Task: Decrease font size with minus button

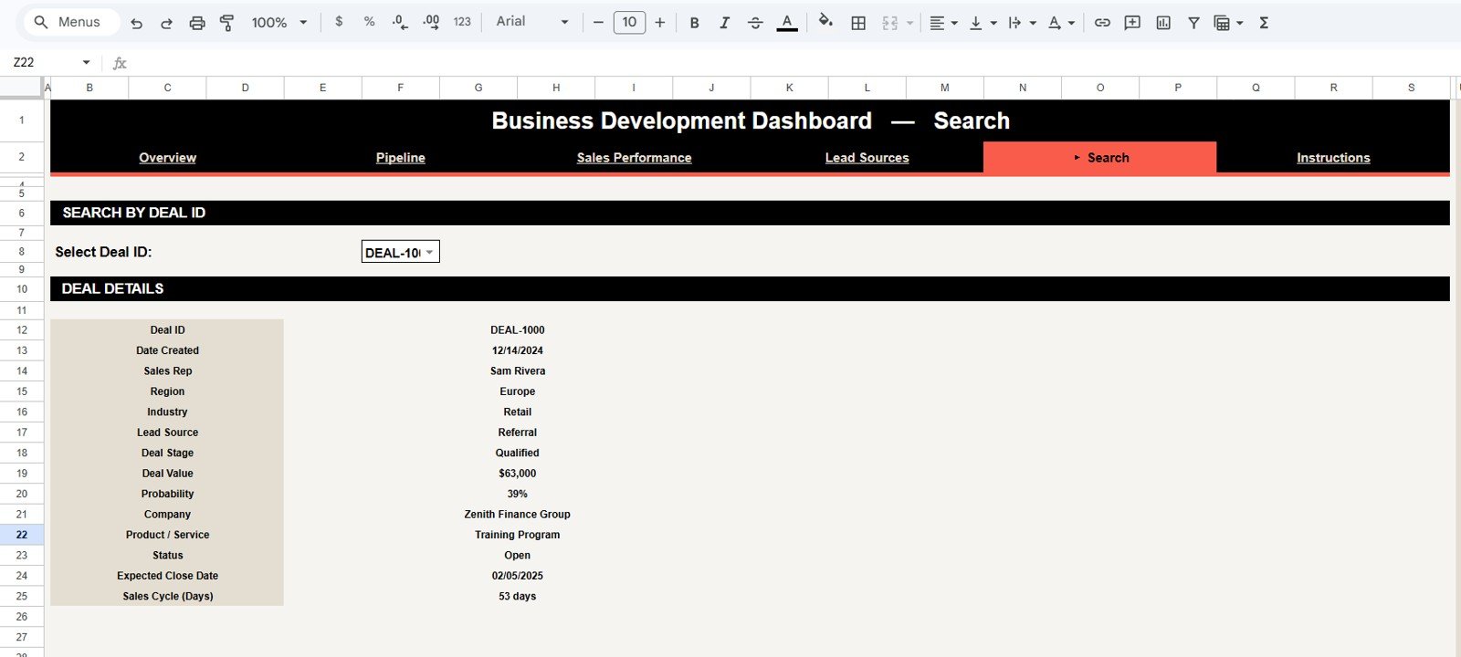Action: tap(598, 23)
